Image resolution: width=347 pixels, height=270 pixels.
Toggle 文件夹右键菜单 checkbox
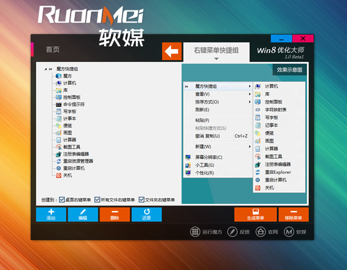(x=141, y=199)
